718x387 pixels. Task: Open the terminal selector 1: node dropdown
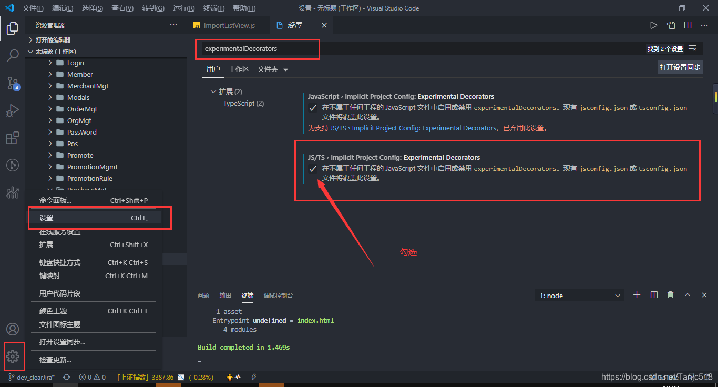pyautogui.click(x=580, y=296)
